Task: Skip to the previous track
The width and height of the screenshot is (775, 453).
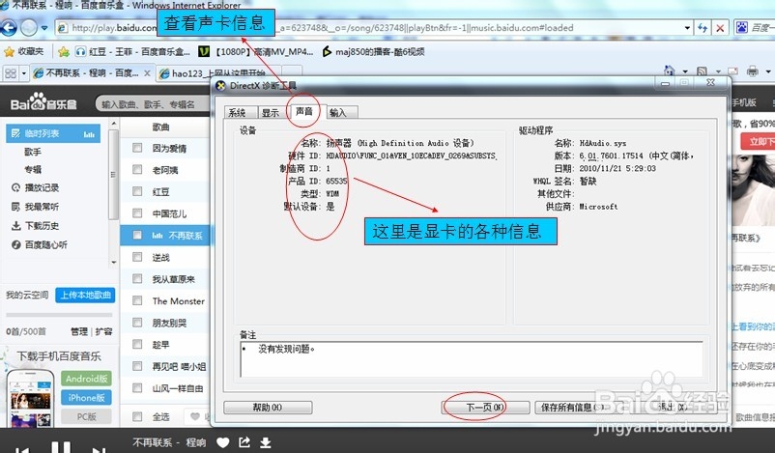Action: coord(22,449)
